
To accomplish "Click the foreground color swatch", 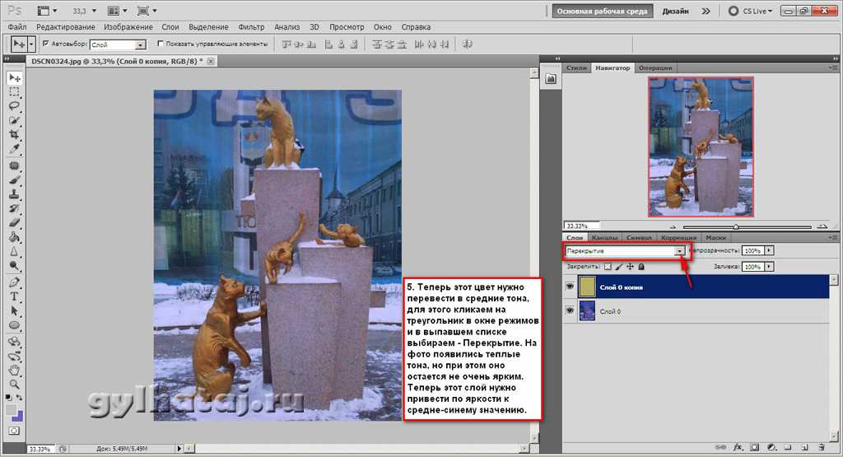I will point(12,409).
